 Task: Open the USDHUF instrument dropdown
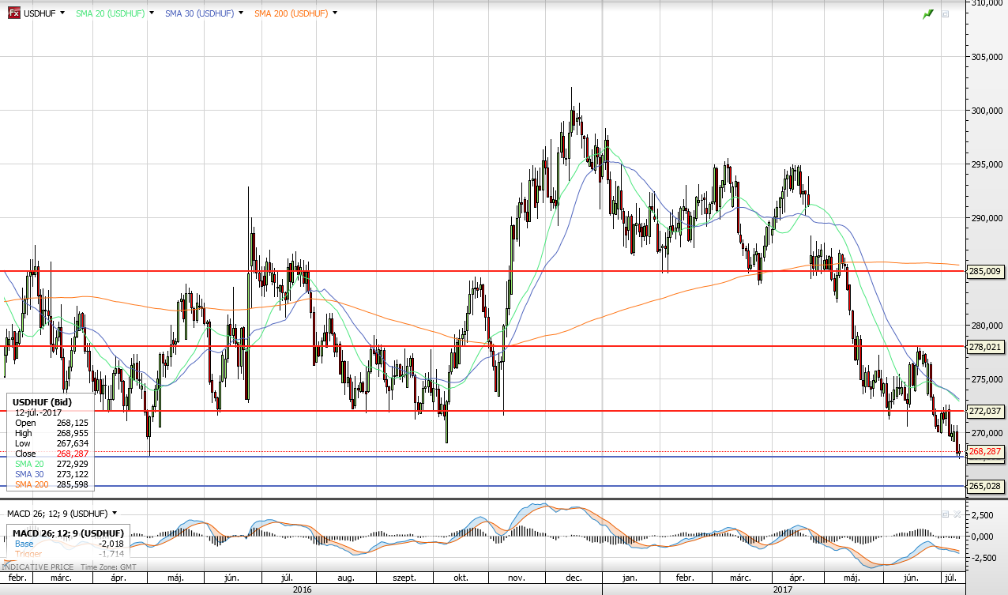pyautogui.click(x=62, y=13)
